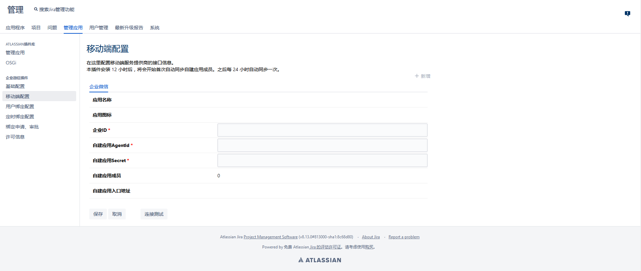
Task: Click the About Jira footer link
Action: (371, 237)
